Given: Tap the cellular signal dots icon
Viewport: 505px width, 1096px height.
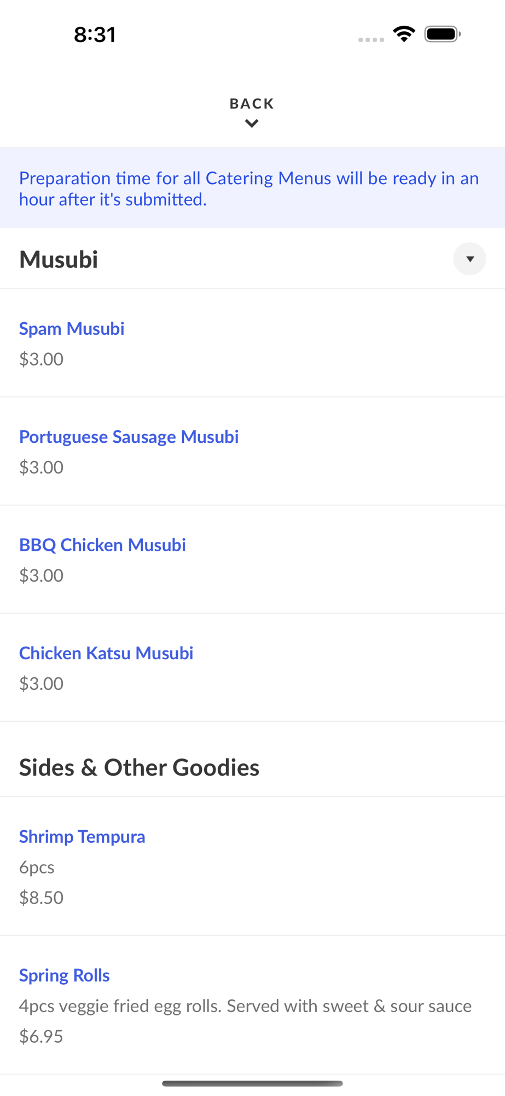Looking at the screenshot, I should (x=371, y=39).
